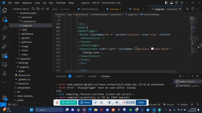Screen dimensions: 202x113
Task: Select the BACKEND terminal entry
Action: 188,86
